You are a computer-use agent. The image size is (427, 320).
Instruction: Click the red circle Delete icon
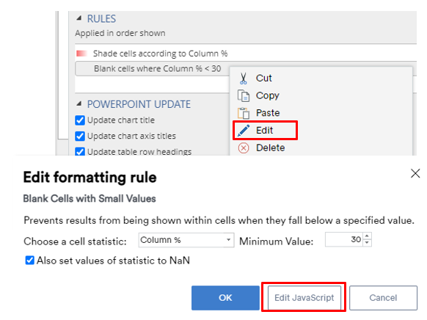(244, 148)
